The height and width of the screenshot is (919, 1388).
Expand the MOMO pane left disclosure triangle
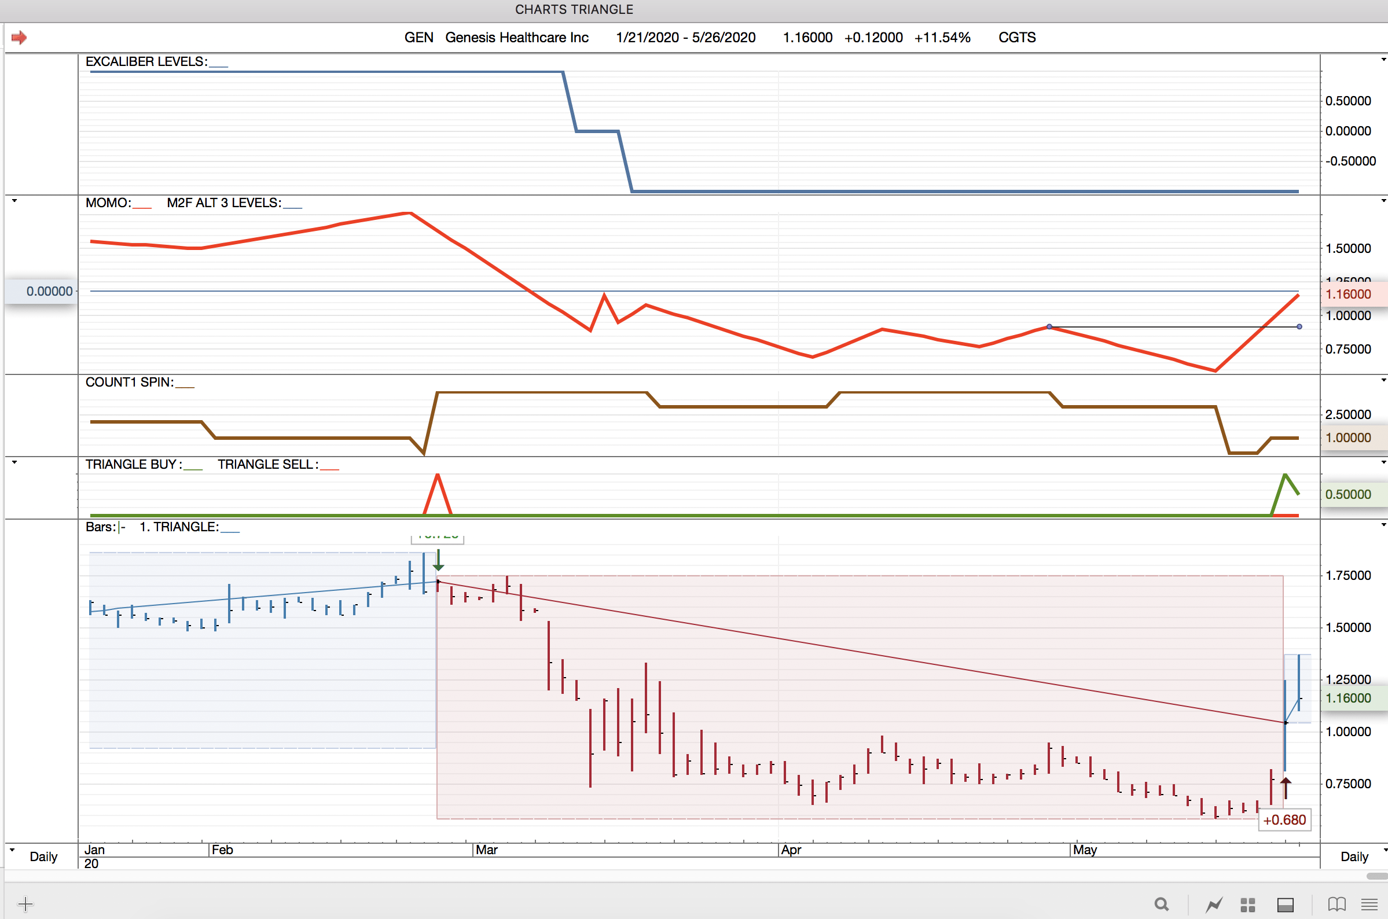pos(14,201)
